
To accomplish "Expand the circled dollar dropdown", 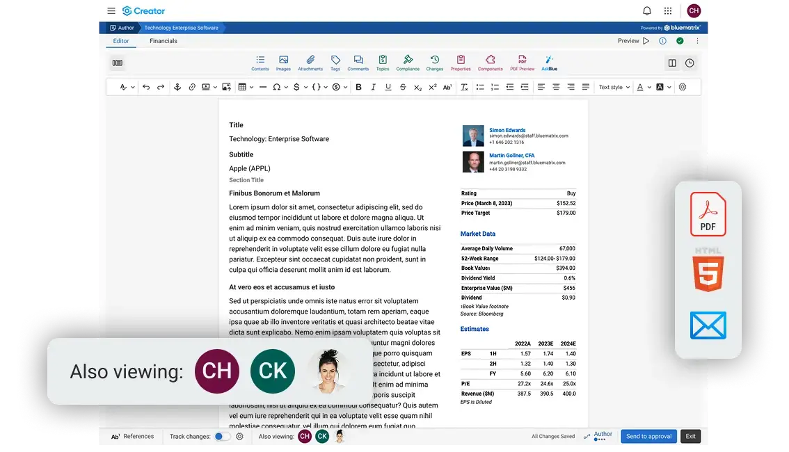I will pos(345,87).
